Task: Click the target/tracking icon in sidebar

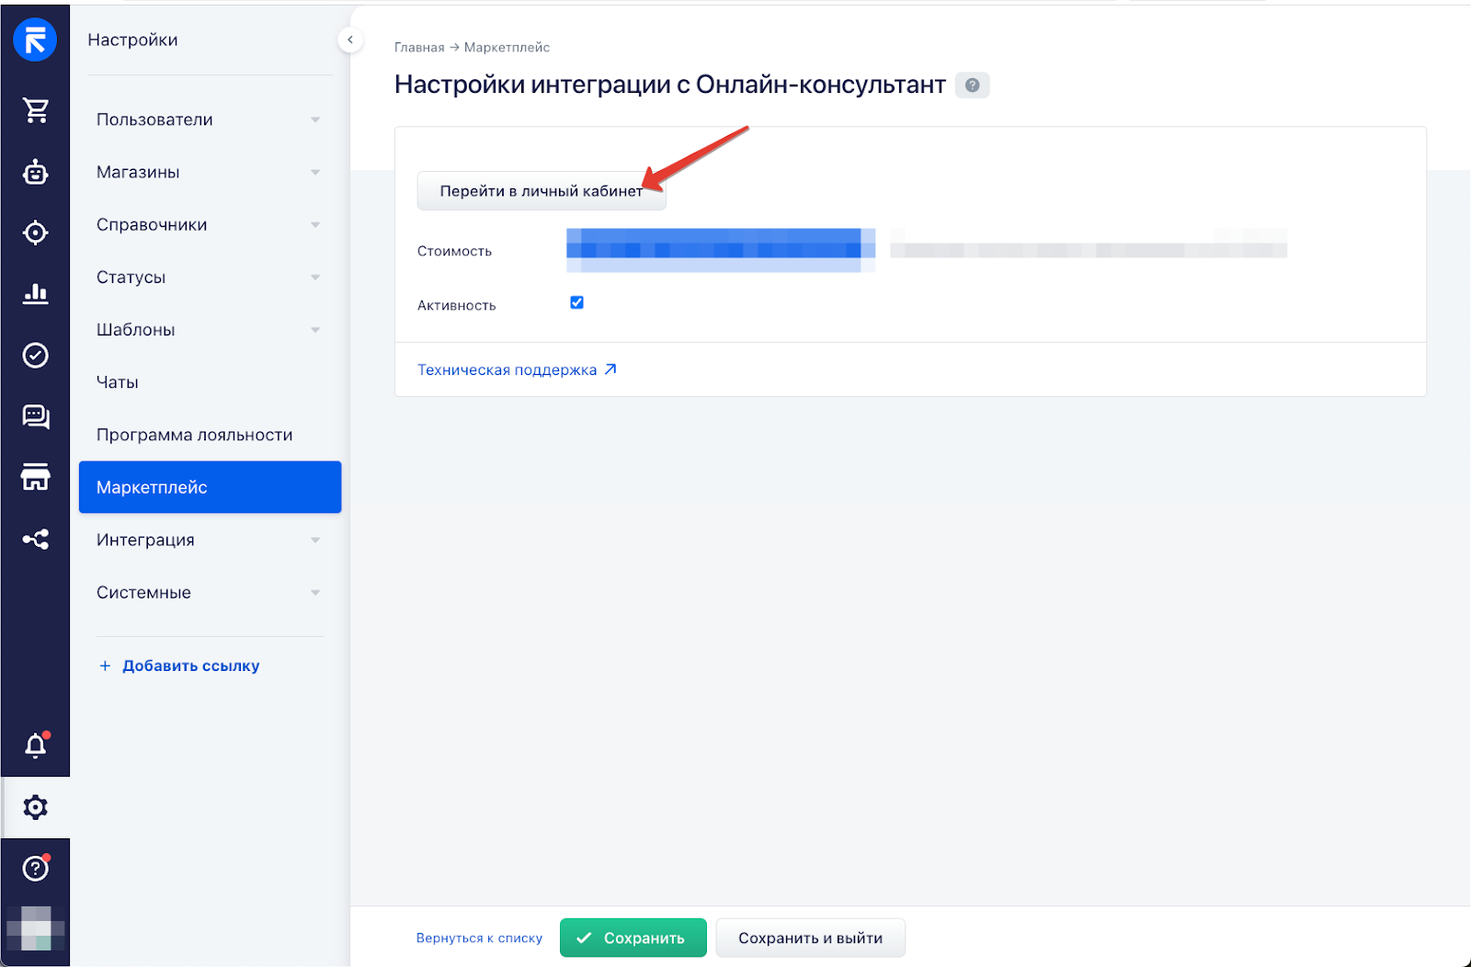Action: click(36, 233)
